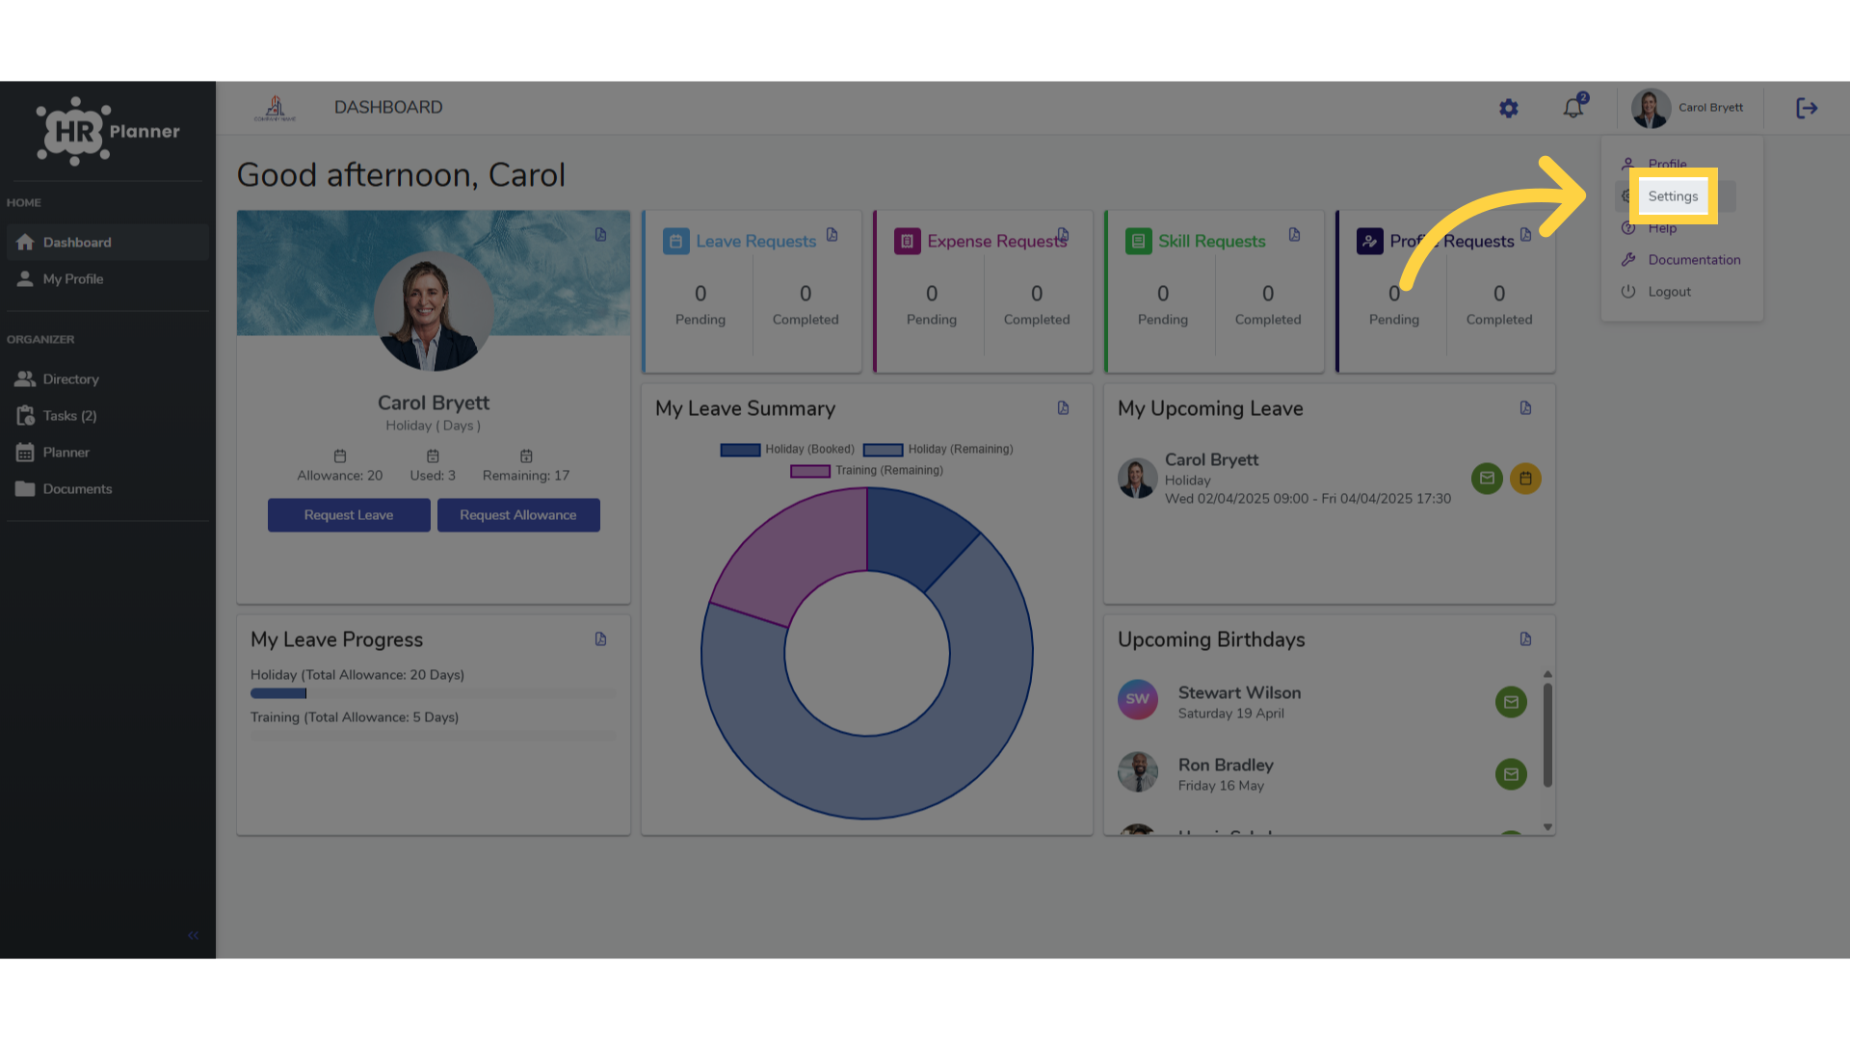Go to Dashboard in the sidebar
This screenshot has height=1040, width=1850.
[x=107, y=243]
